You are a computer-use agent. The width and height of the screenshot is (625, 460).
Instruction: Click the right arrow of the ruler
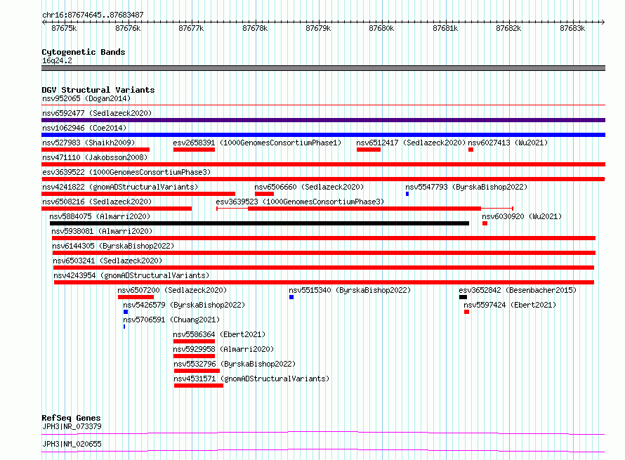pos(603,22)
